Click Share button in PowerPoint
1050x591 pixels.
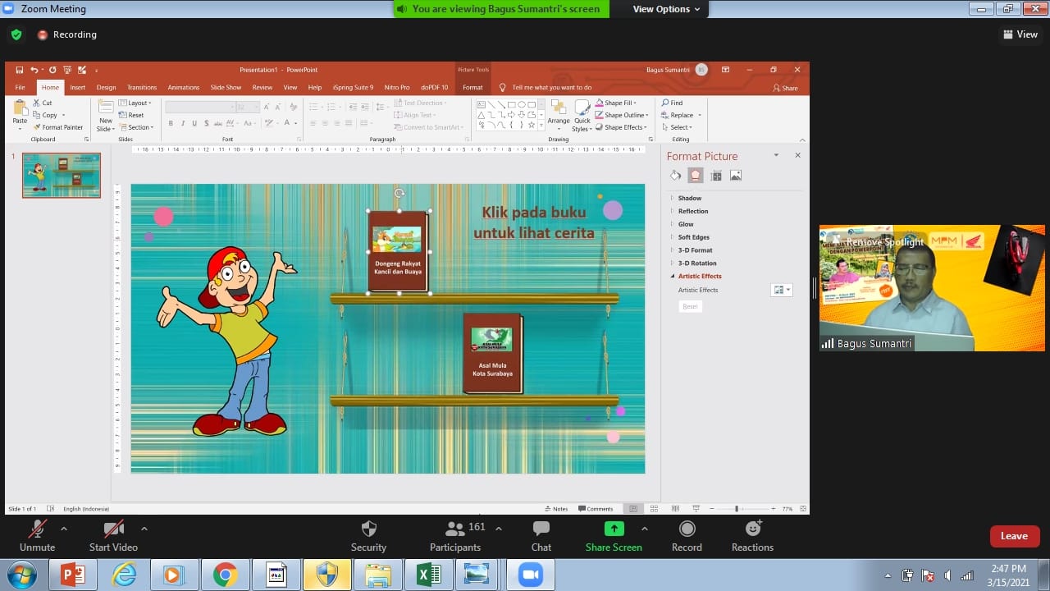785,88
